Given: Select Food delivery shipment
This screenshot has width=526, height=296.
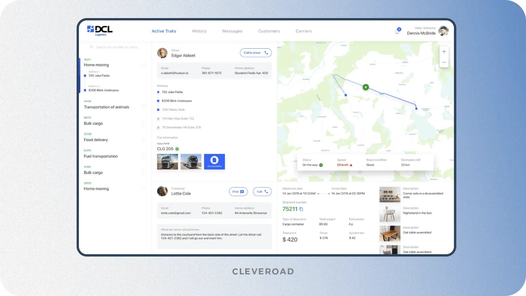Looking at the screenshot, I should coord(96,140).
